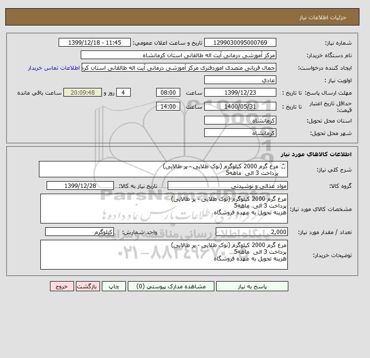This screenshot has height=358, width=370.
Task: Open مشاهده مدارک پیوستی (0) button
Action: (x=171, y=286)
